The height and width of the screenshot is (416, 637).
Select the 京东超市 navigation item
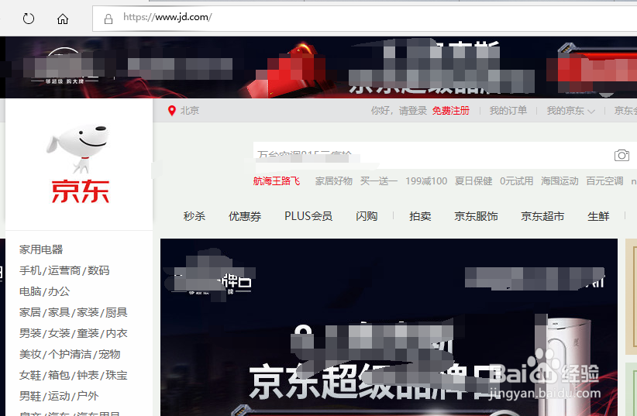point(542,216)
